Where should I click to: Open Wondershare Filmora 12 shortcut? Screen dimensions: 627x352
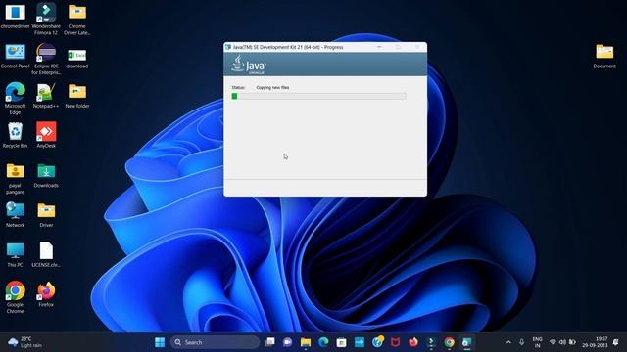46,19
